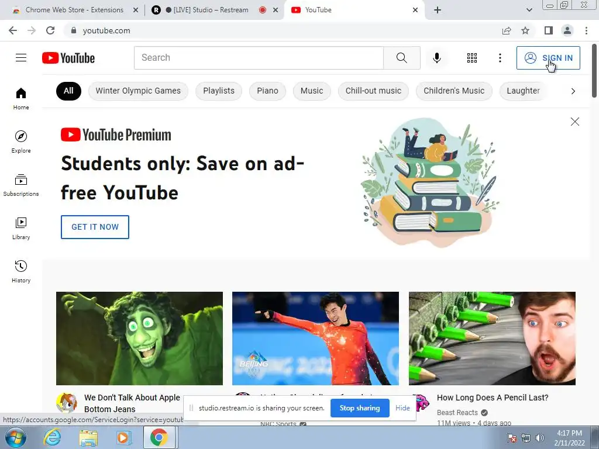Go back with the browser back arrow
Image resolution: width=599 pixels, height=449 pixels.
pos(13,30)
